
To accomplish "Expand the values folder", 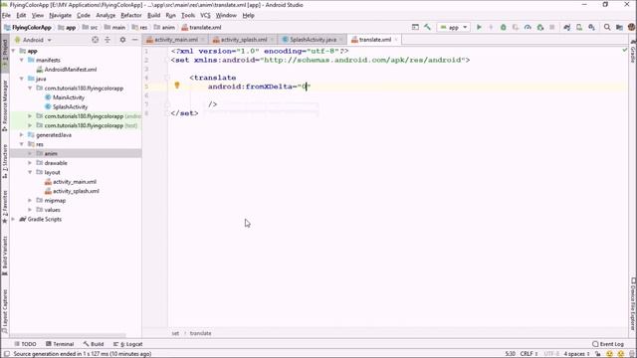I will [x=30, y=210].
